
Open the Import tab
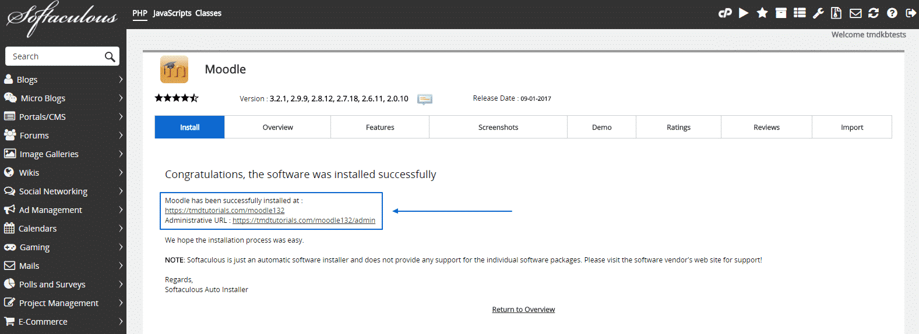pos(852,127)
